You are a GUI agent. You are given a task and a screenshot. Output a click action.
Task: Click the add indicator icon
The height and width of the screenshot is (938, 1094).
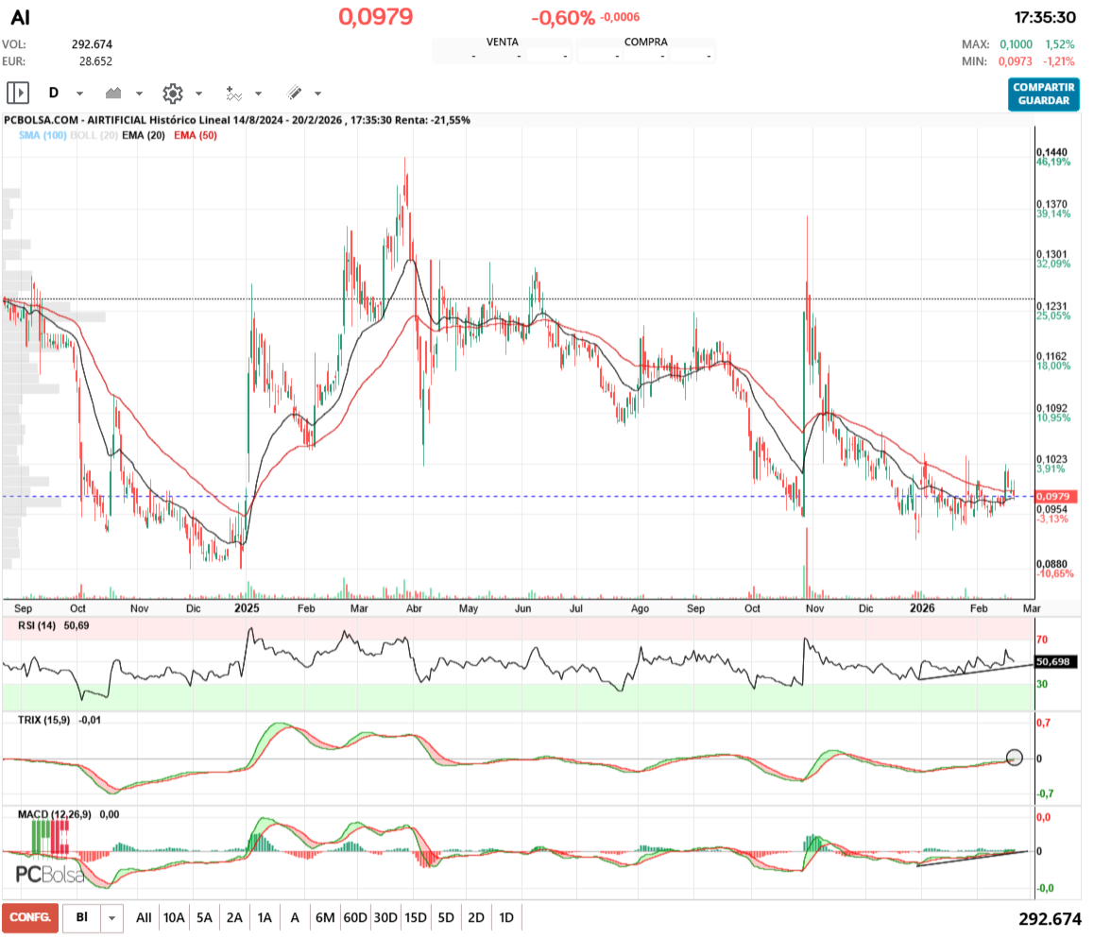233,93
